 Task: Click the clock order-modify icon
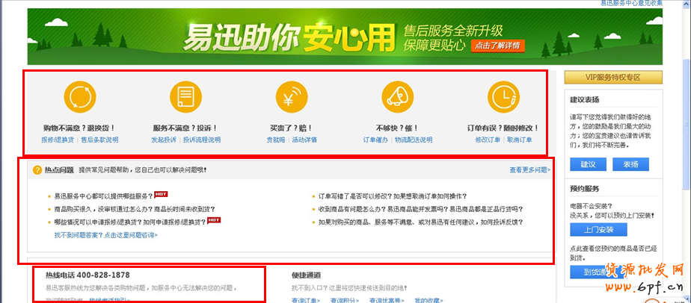503,97
